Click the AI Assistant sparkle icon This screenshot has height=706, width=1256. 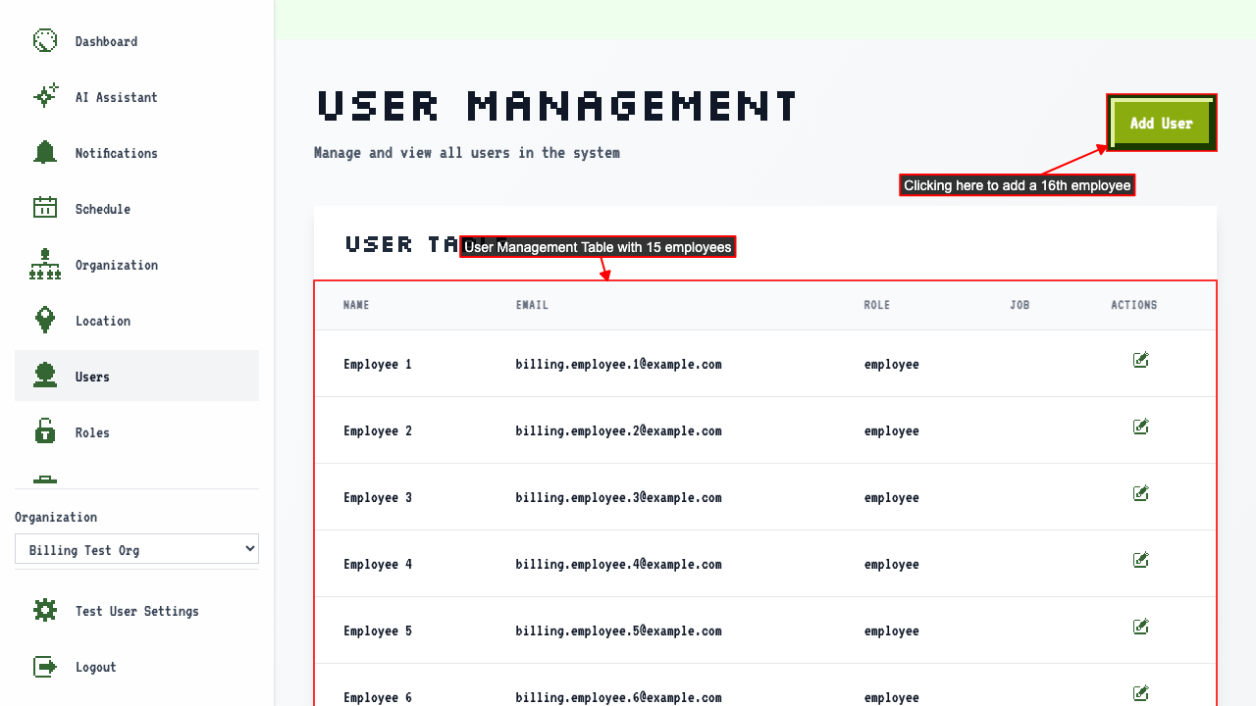pyautogui.click(x=45, y=96)
